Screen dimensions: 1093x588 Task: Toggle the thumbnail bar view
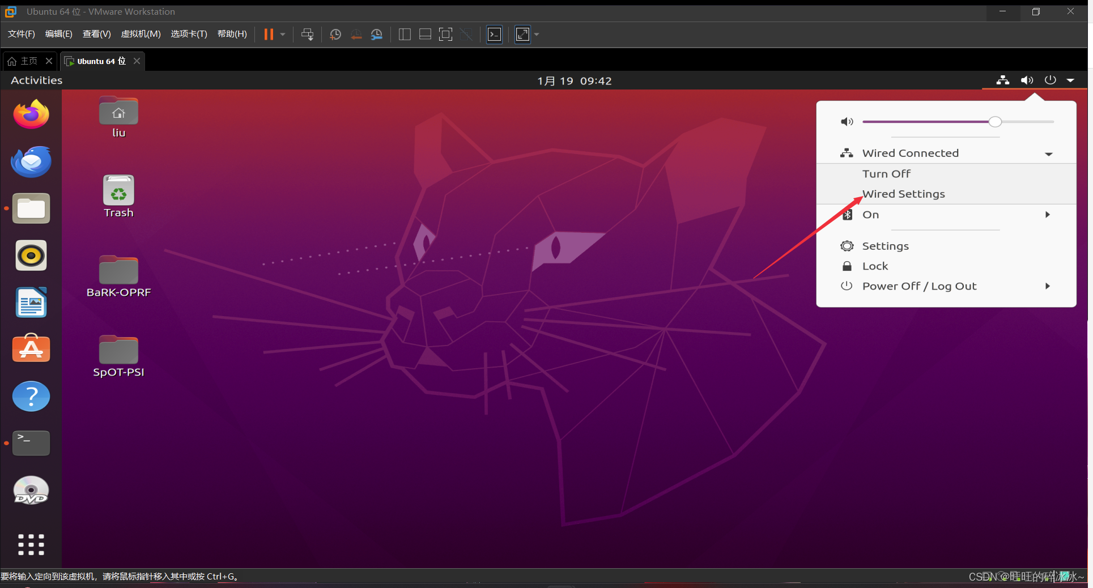(x=425, y=35)
